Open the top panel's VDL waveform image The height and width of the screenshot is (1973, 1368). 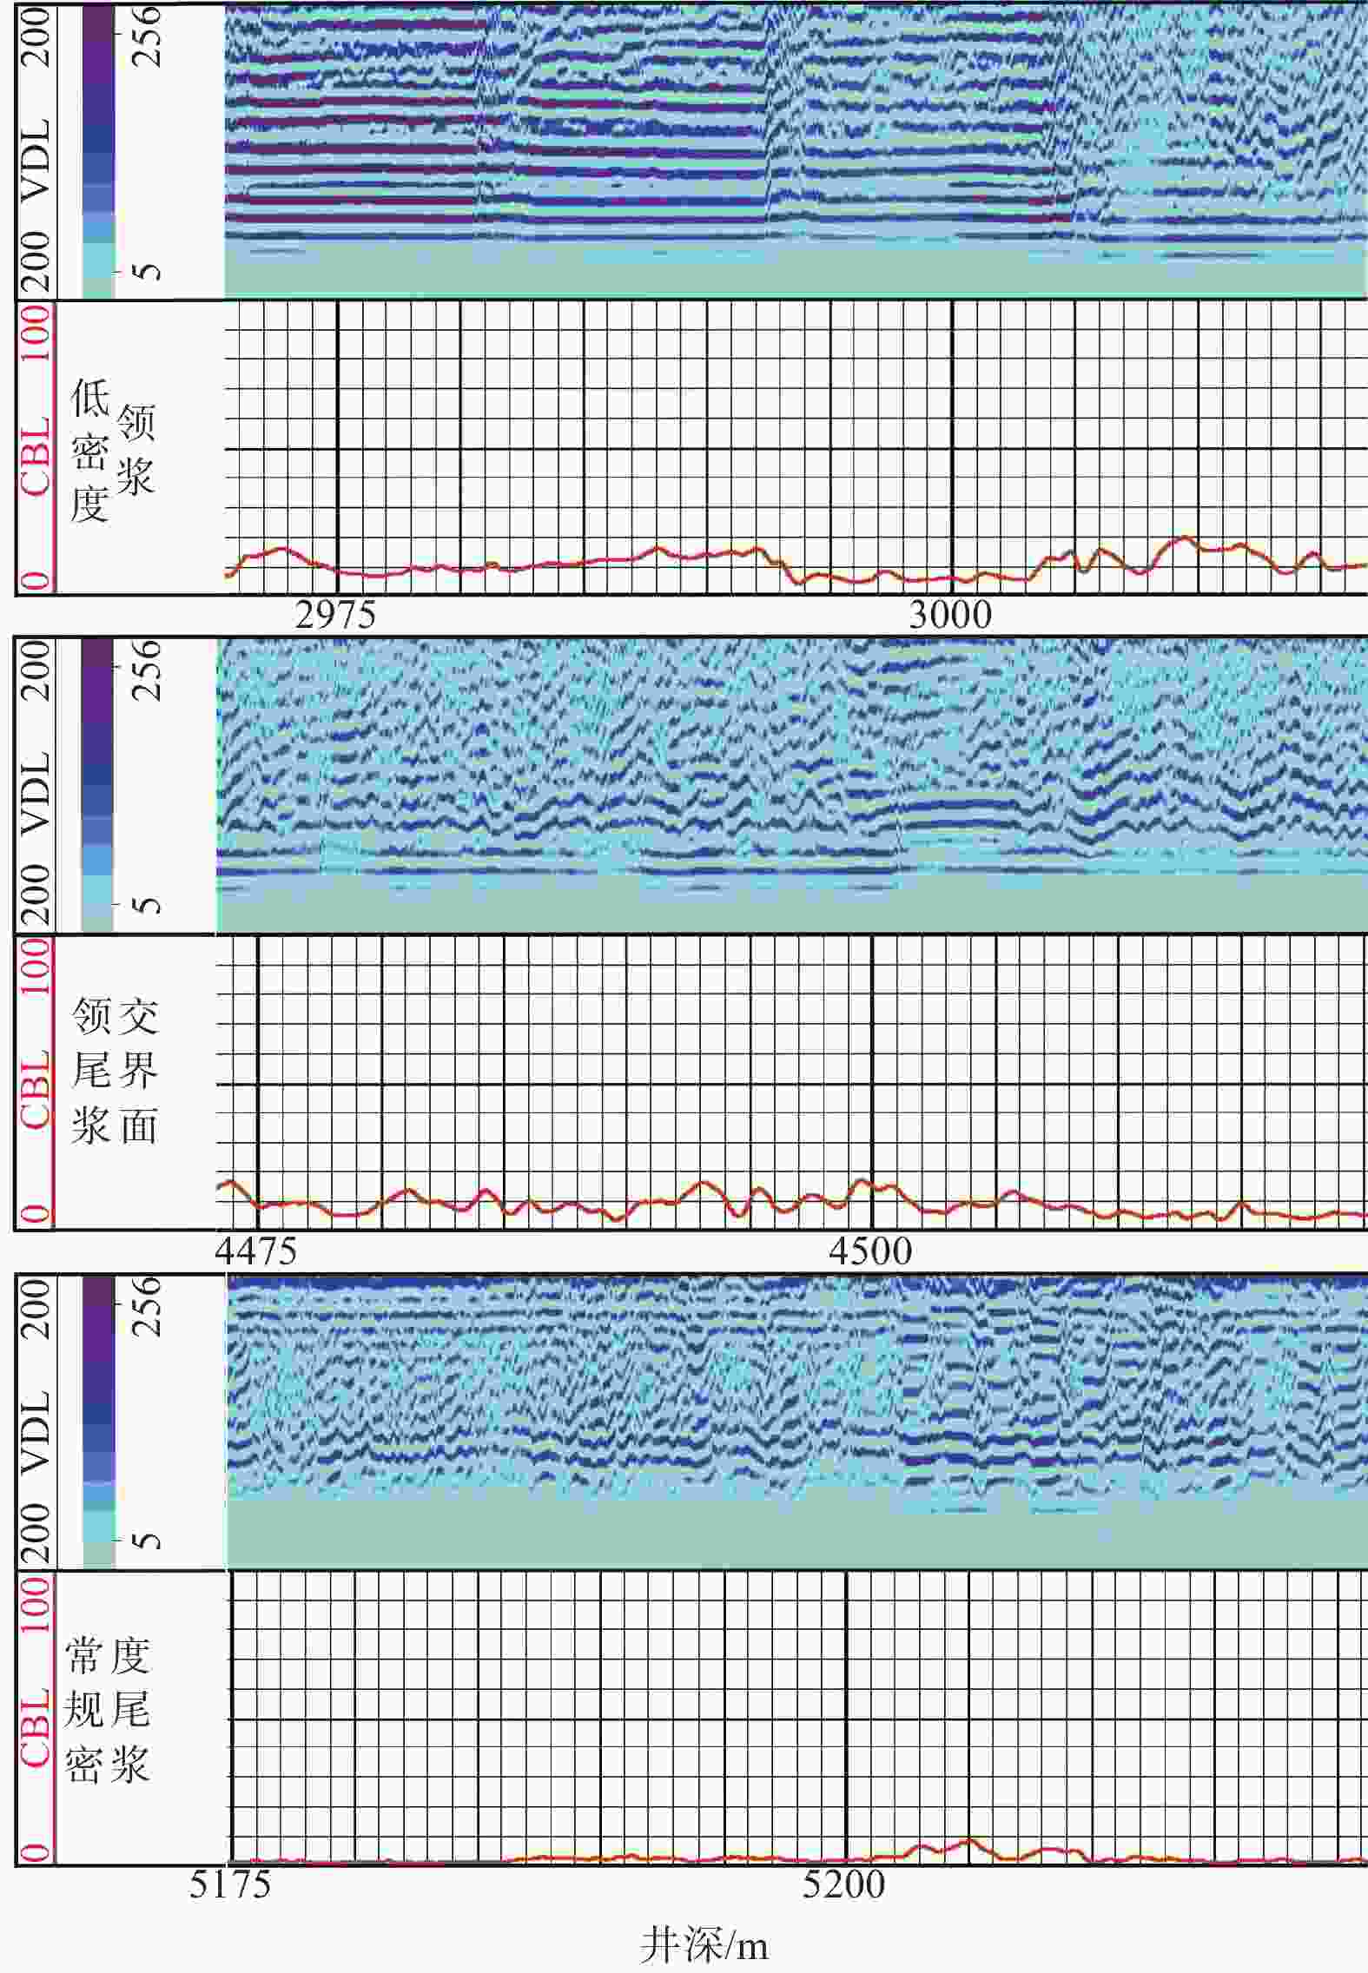[795, 148]
